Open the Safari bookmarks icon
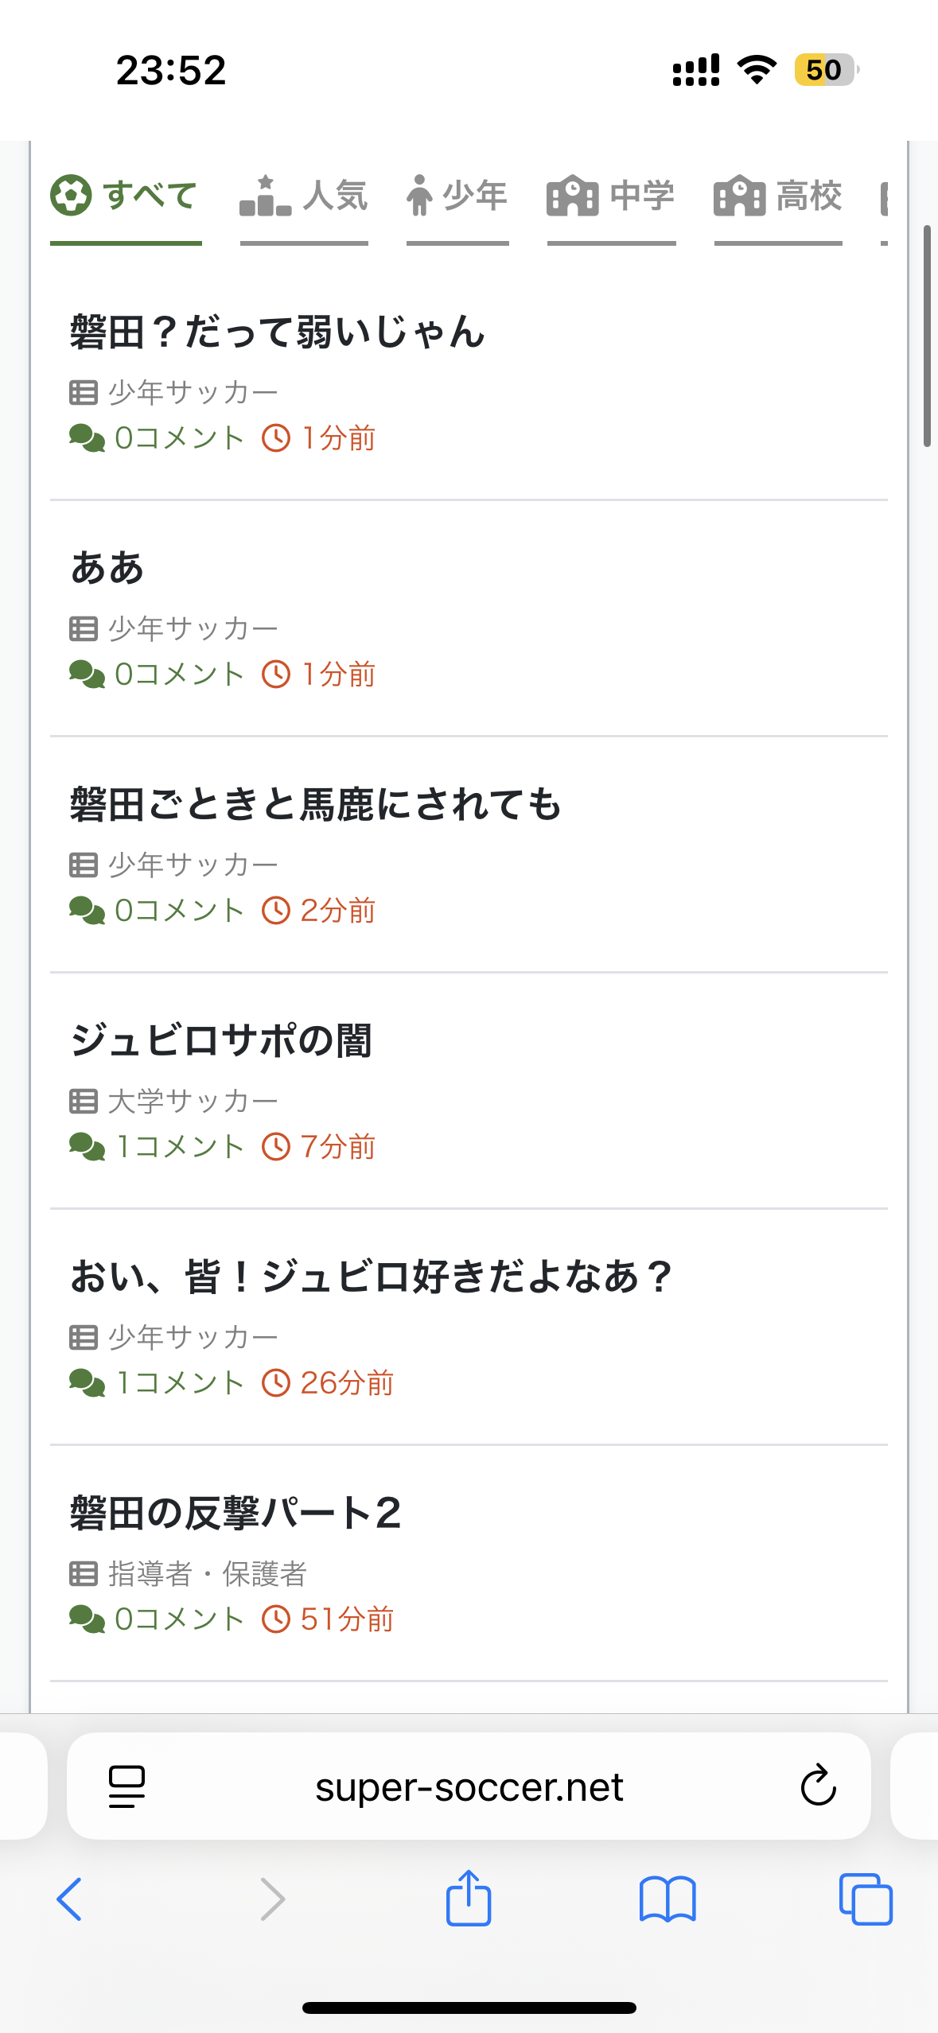The width and height of the screenshot is (938, 2033). pos(667,1899)
